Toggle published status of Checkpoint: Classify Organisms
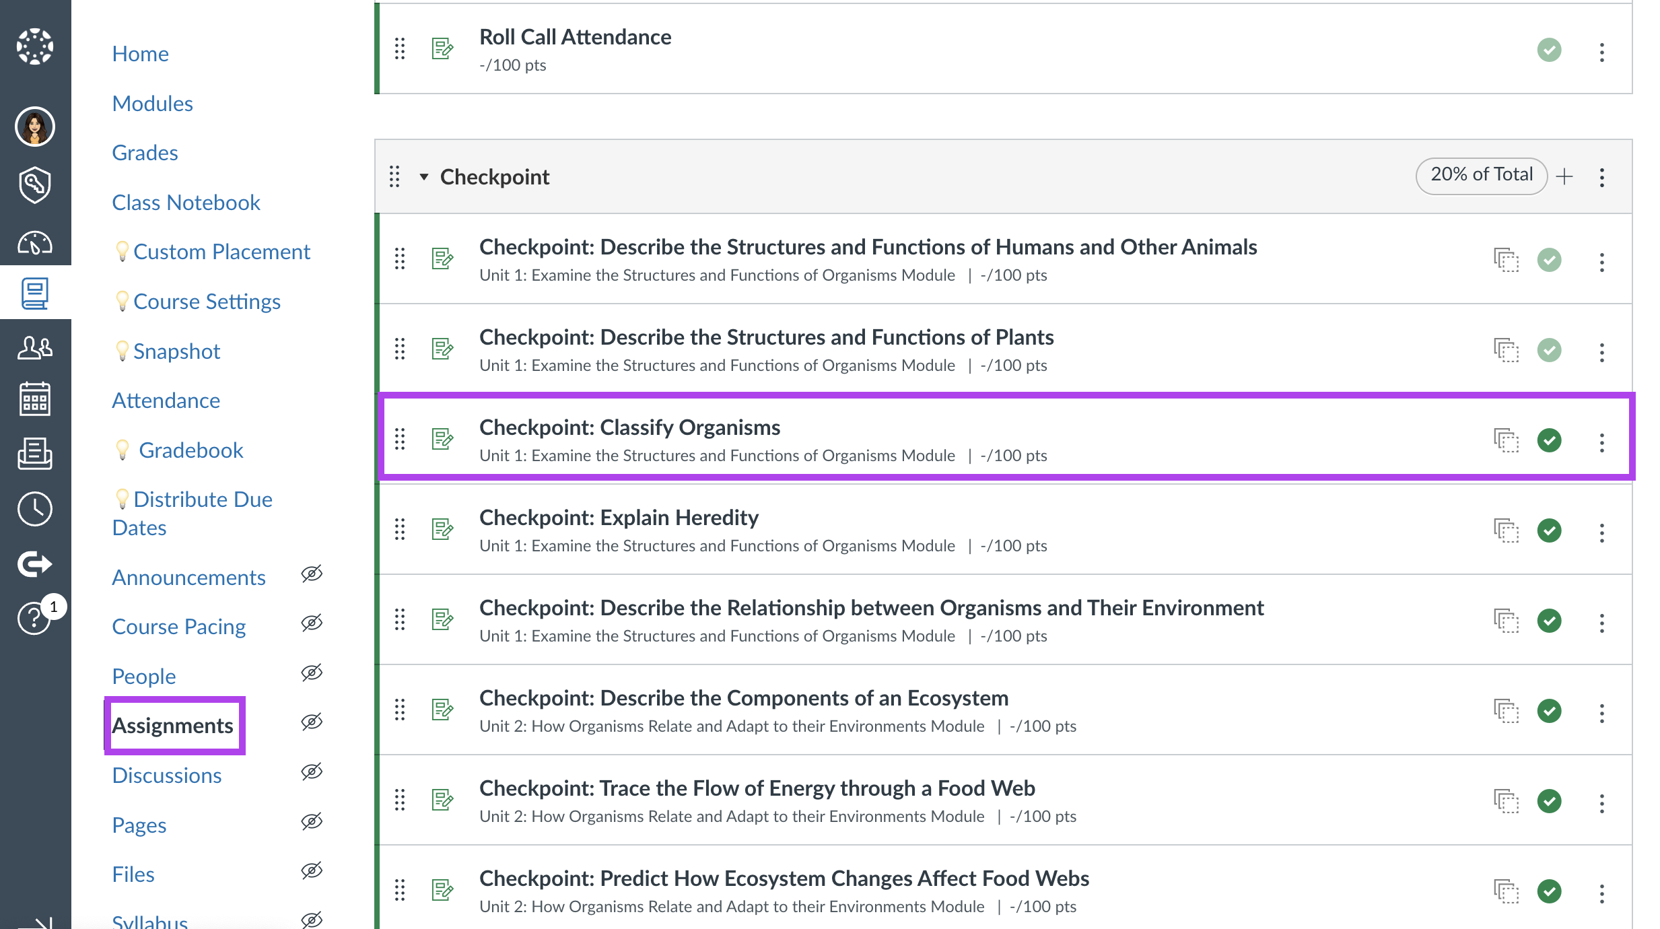The width and height of the screenshot is (1660, 929). click(1550, 440)
